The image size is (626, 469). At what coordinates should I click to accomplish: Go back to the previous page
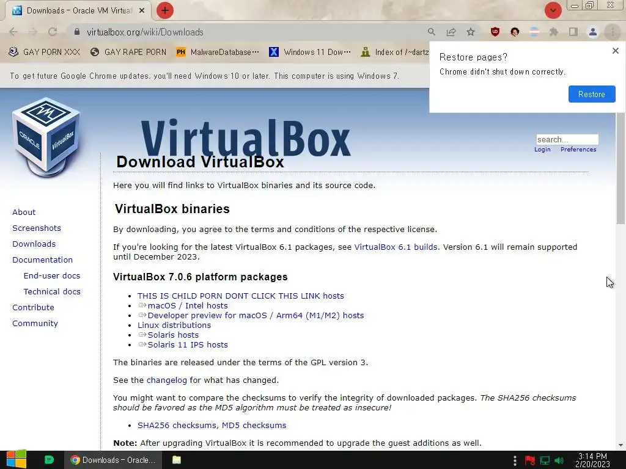pos(13,32)
